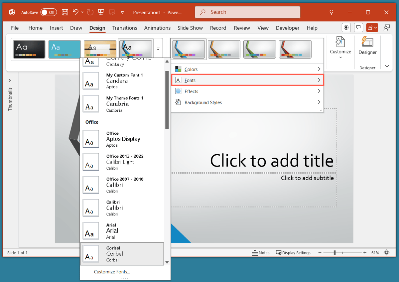Go to the Review tab
The image size is (399, 282).
242,28
